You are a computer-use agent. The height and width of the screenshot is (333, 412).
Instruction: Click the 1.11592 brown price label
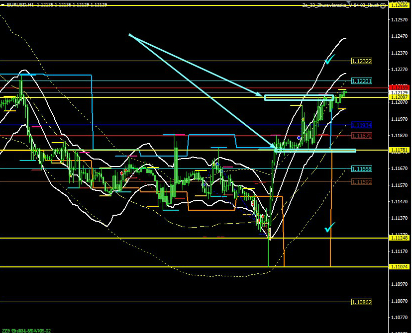[362, 182]
